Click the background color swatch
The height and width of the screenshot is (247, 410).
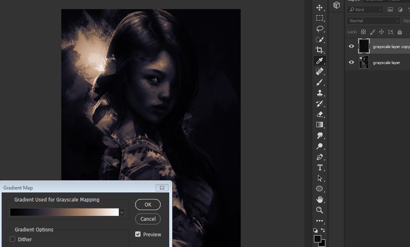pyautogui.click(x=323, y=244)
